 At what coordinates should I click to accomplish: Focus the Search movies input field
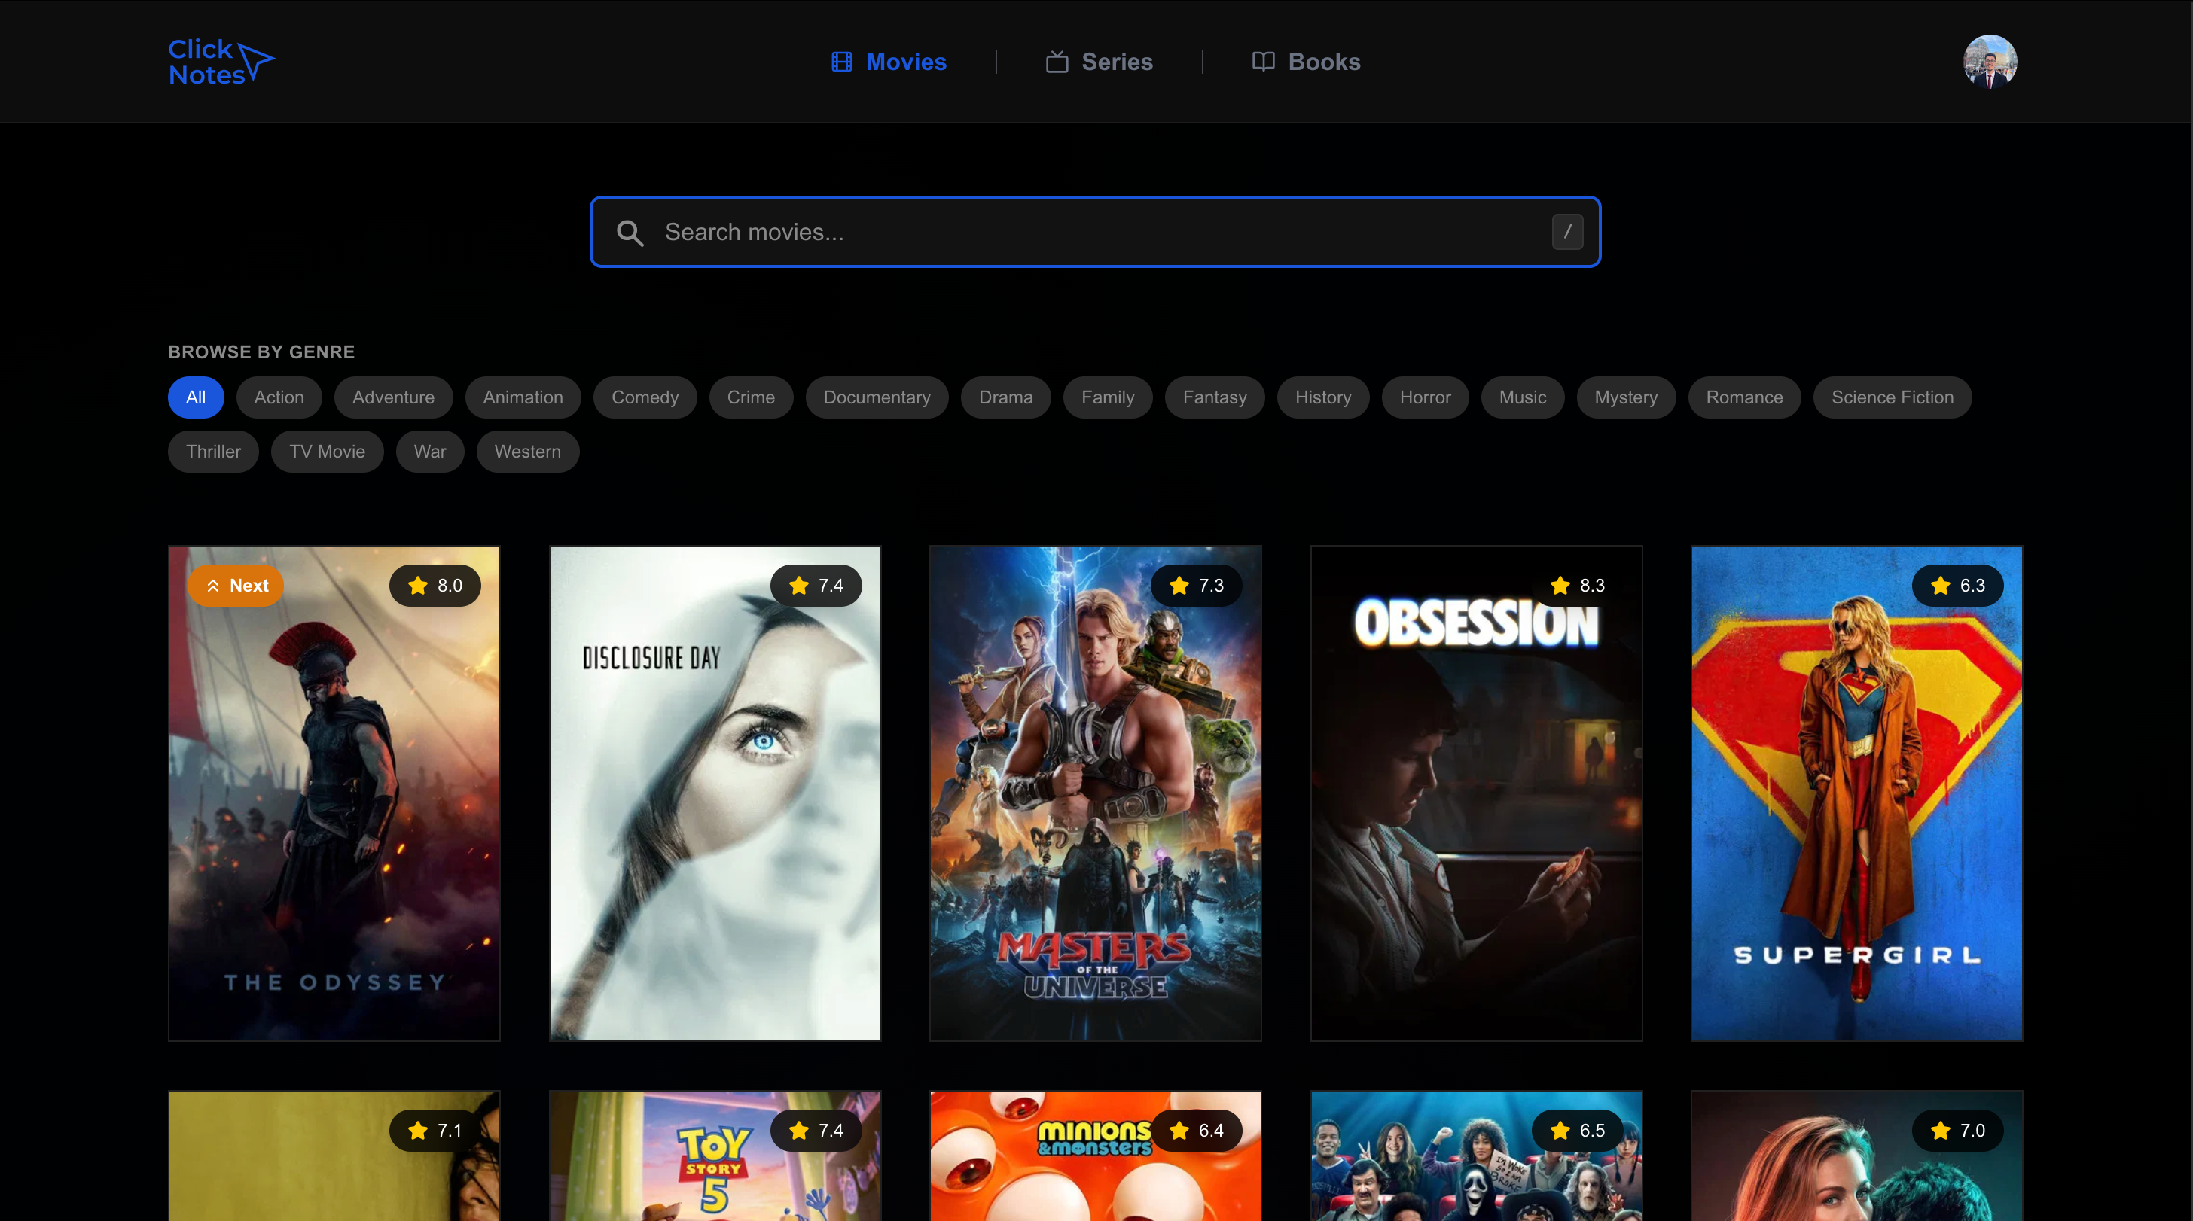point(1096,233)
